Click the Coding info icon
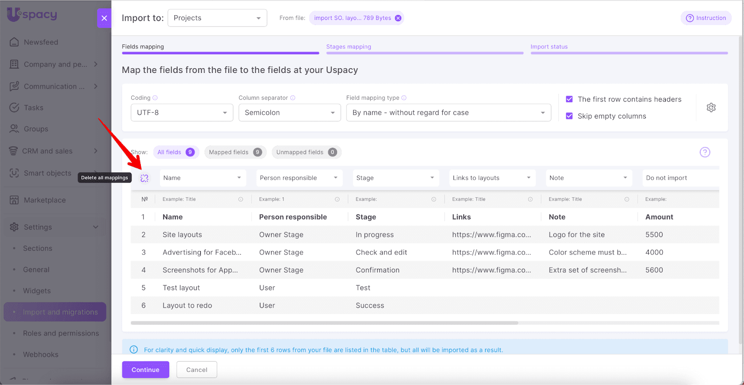This screenshot has height=385, width=744. [x=155, y=98]
